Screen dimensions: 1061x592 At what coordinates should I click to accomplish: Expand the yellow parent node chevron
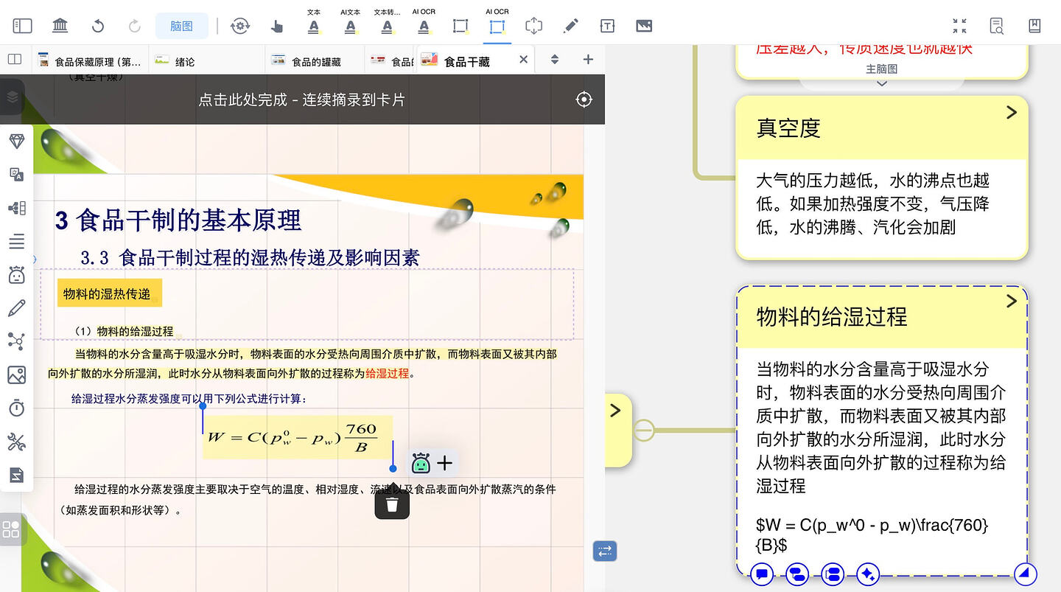point(615,411)
